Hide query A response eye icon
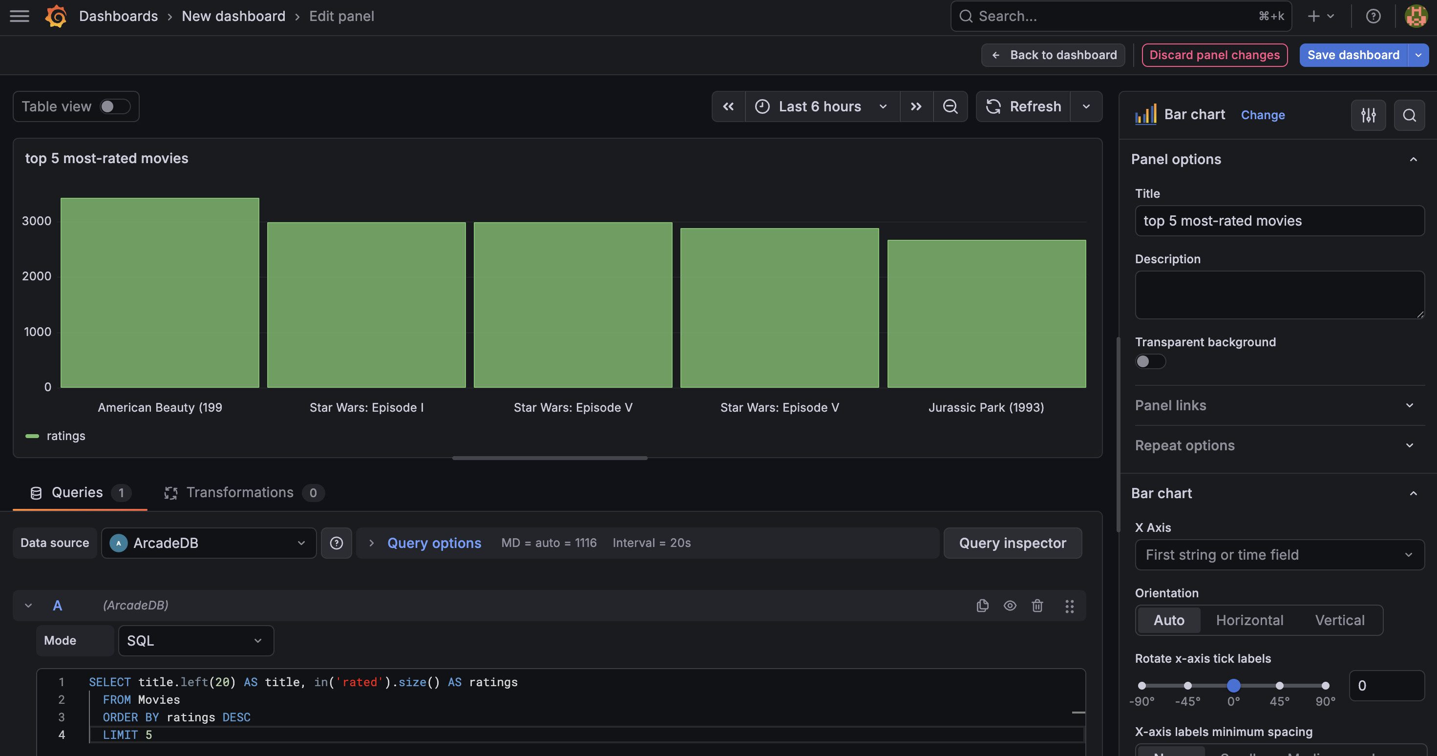 click(1010, 606)
